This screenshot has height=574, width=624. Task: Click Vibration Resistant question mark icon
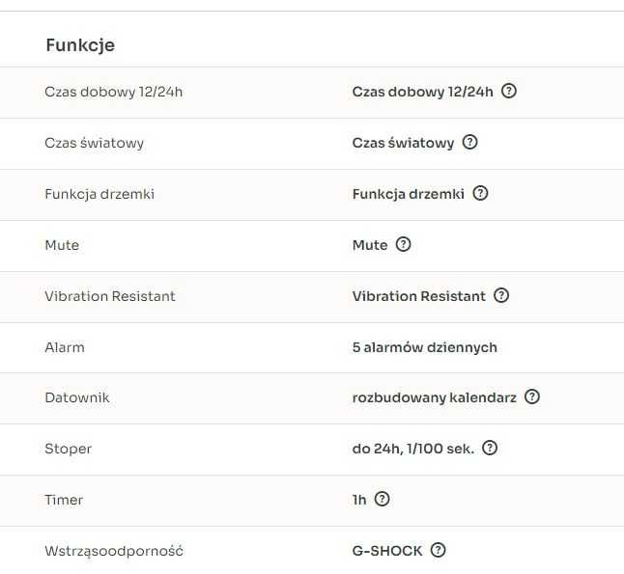501,295
